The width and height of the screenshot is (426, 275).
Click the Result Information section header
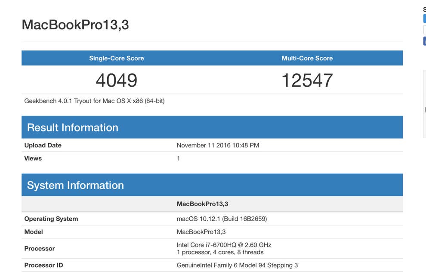(x=72, y=128)
